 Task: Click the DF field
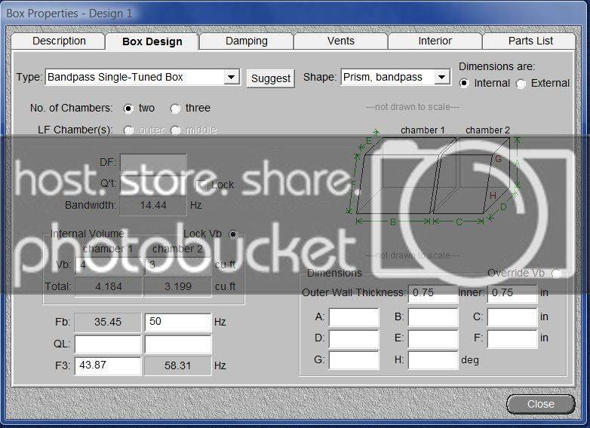pyautogui.click(x=153, y=163)
